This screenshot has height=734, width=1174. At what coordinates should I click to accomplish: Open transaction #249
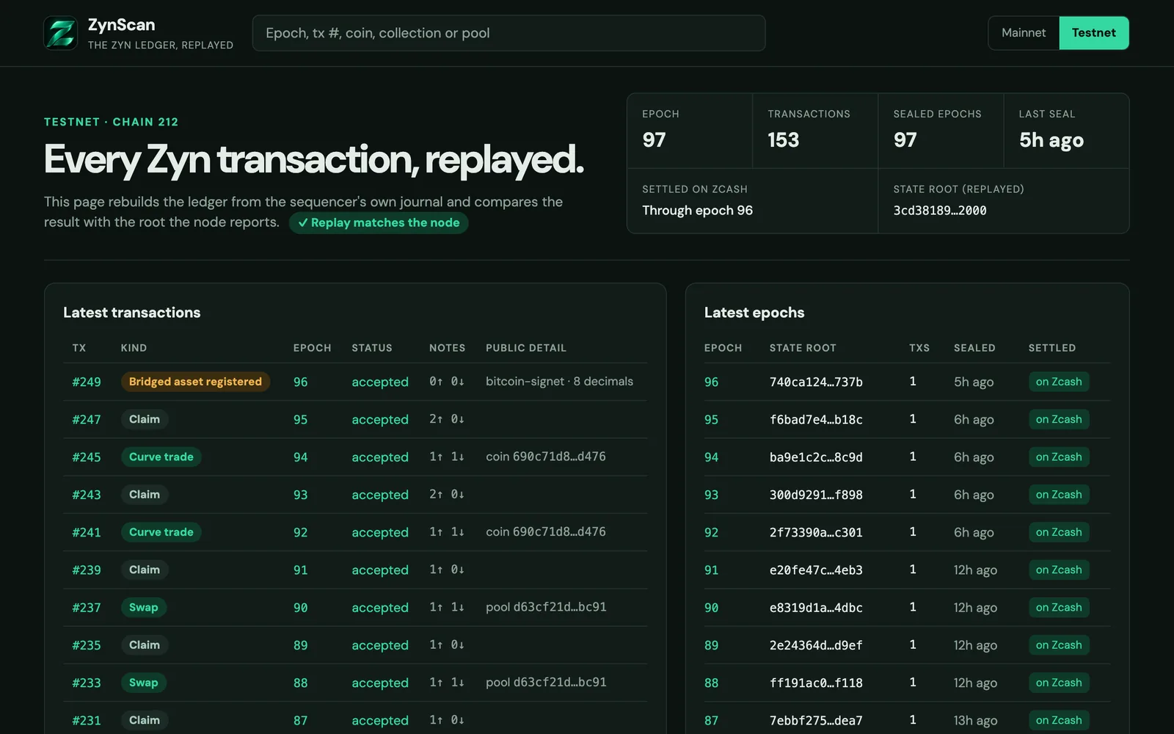(x=87, y=382)
